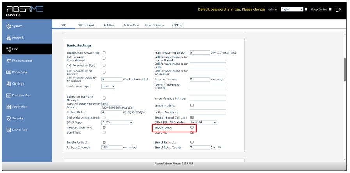Viewport: 350px width, 173px height.
Task: Check Call Forward on No Answer
Action: click(x=104, y=72)
